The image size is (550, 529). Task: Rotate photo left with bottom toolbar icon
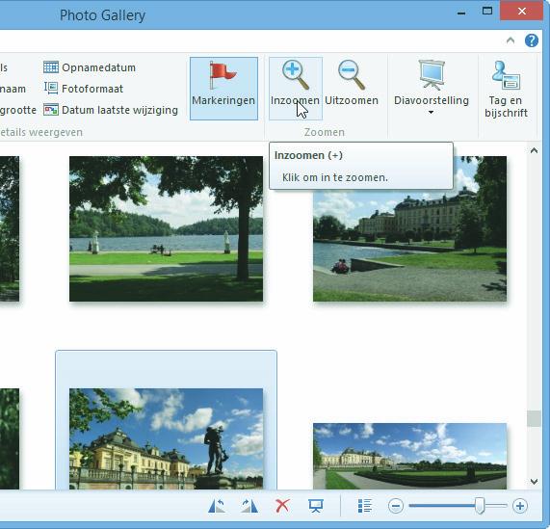pyautogui.click(x=217, y=506)
